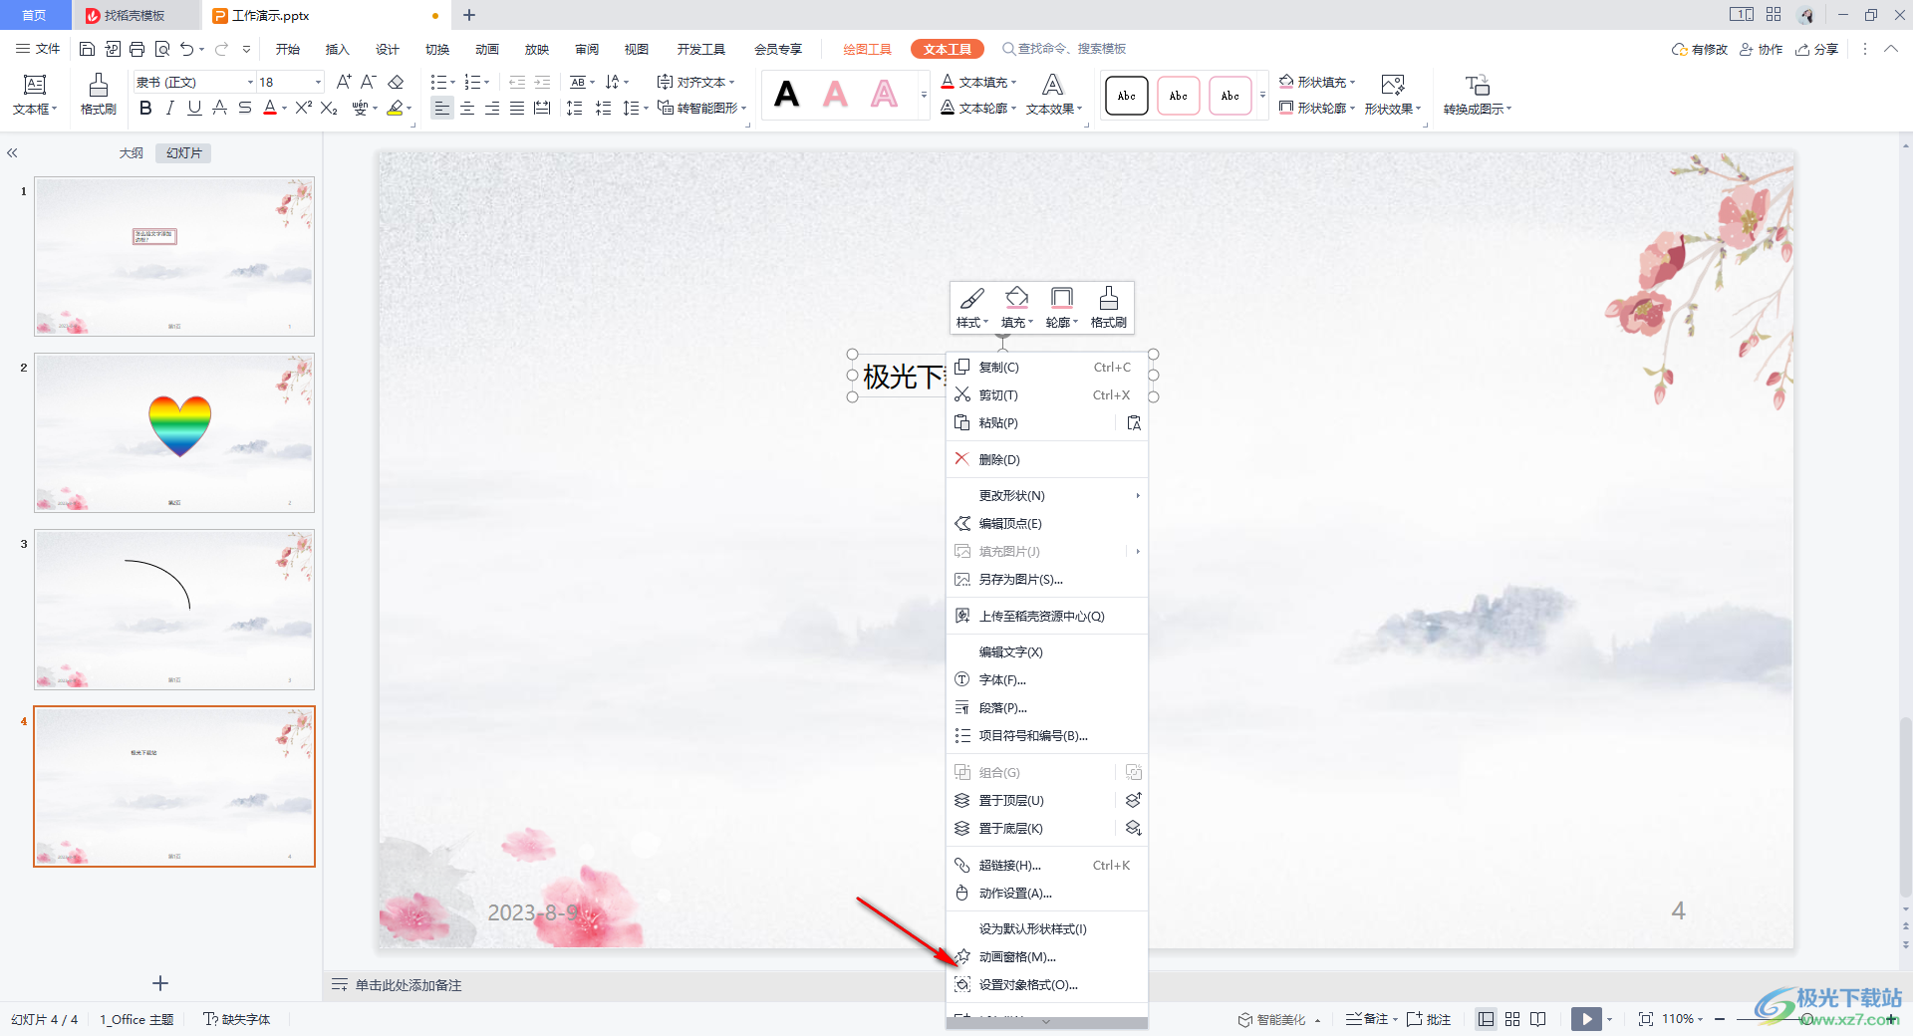
Task: Align text left in ribbon
Action: click(442, 109)
